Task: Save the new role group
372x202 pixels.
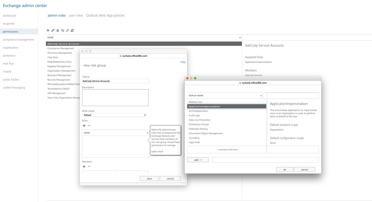Action: (x=149, y=178)
